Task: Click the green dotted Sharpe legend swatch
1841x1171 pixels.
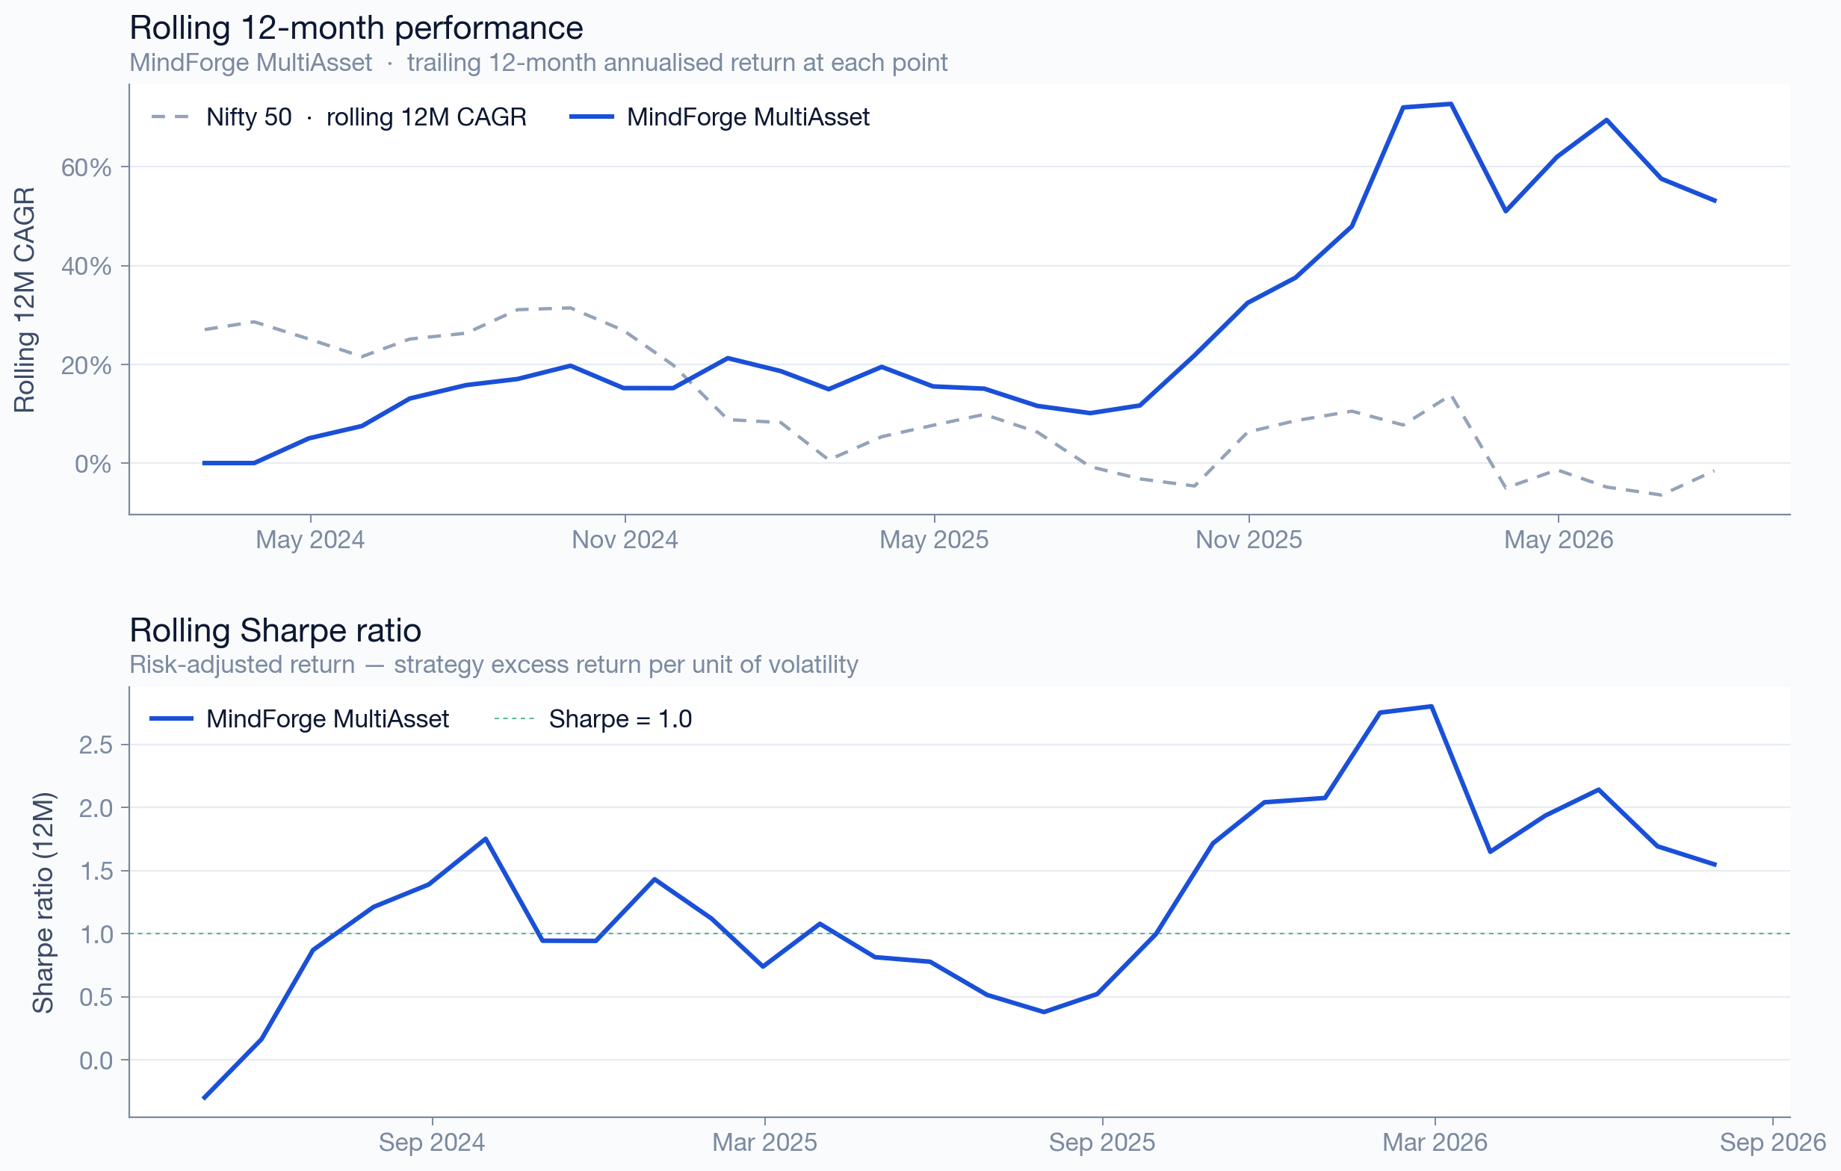Action: pyautogui.click(x=514, y=719)
